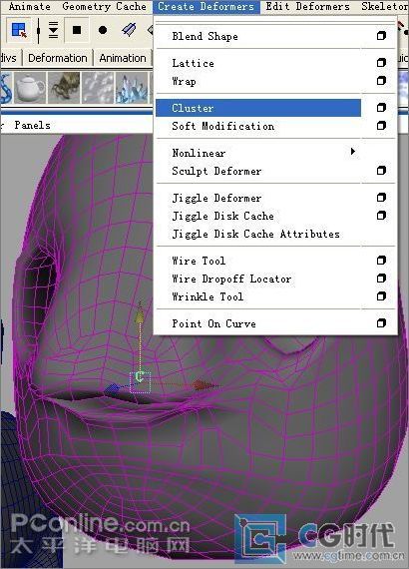The image size is (409, 569).
Task: Choose Soft Modification
Action: 223,126
